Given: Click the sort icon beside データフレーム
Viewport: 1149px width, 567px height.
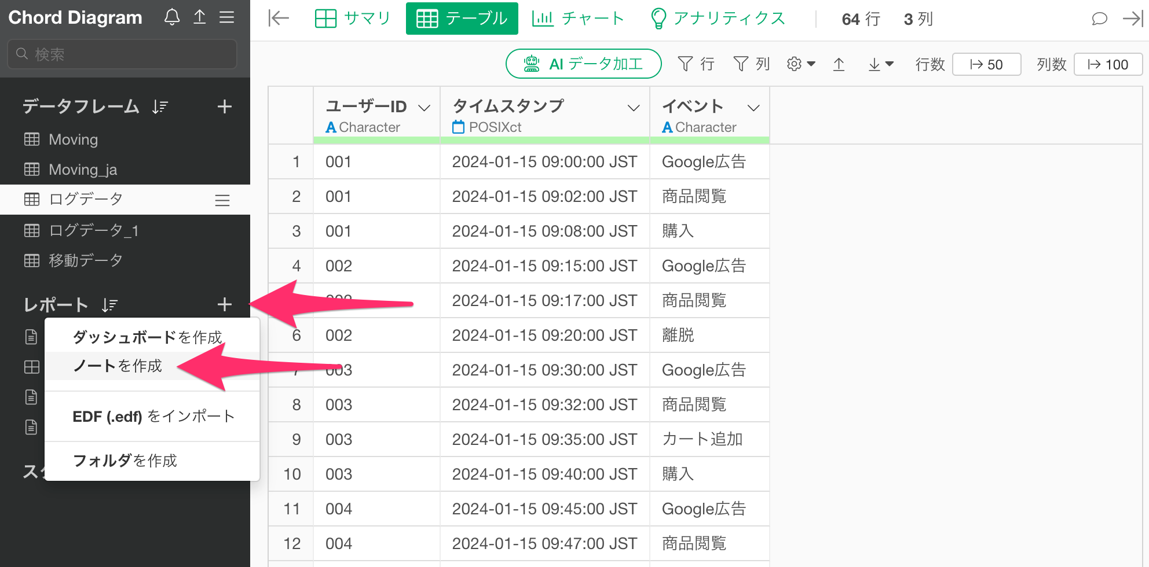Looking at the screenshot, I should (x=160, y=107).
